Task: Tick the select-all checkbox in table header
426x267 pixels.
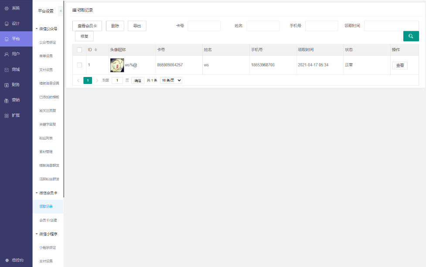Action: click(79, 50)
